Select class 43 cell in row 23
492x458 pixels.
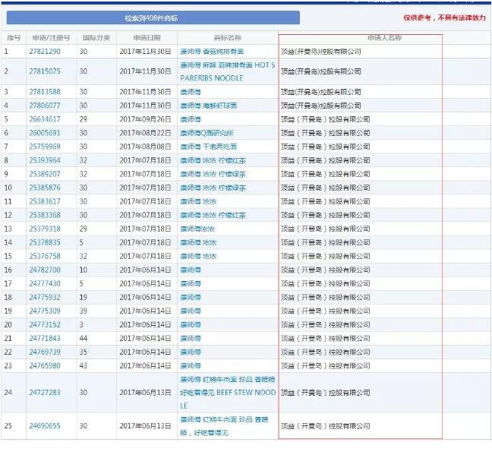click(x=84, y=366)
